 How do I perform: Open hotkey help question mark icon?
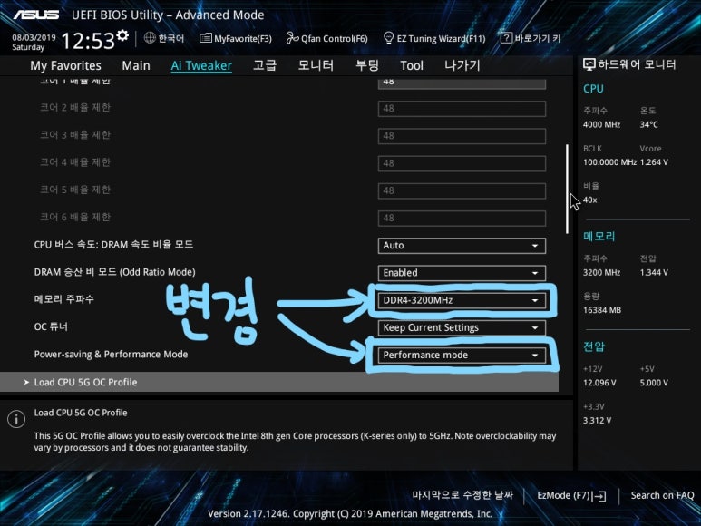point(506,38)
